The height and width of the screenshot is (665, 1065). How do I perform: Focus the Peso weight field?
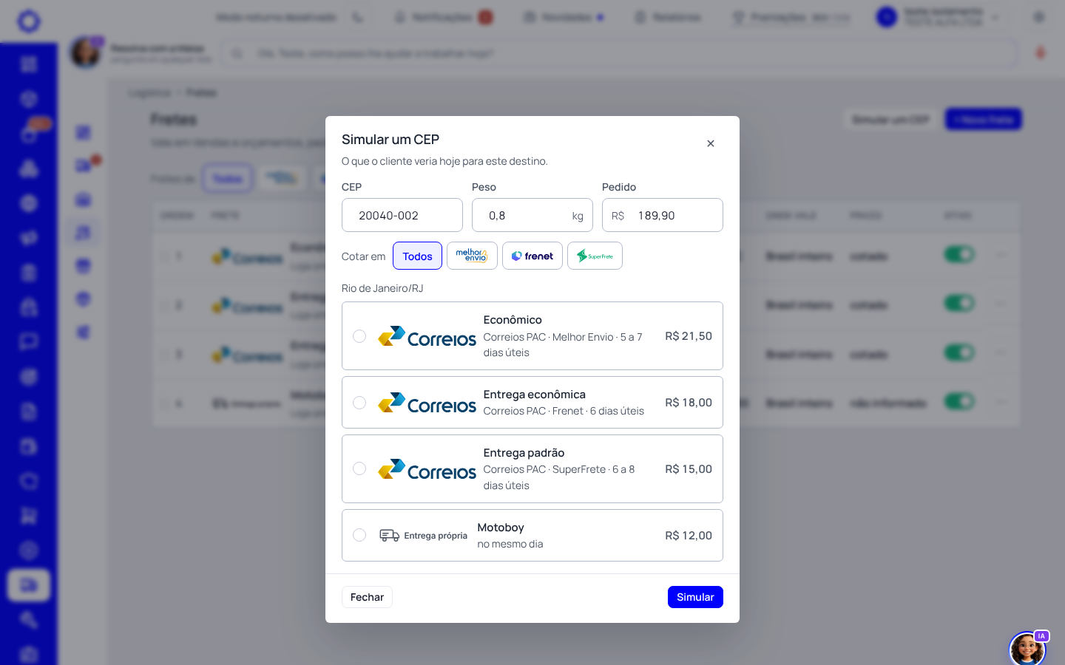click(x=532, y=215)
